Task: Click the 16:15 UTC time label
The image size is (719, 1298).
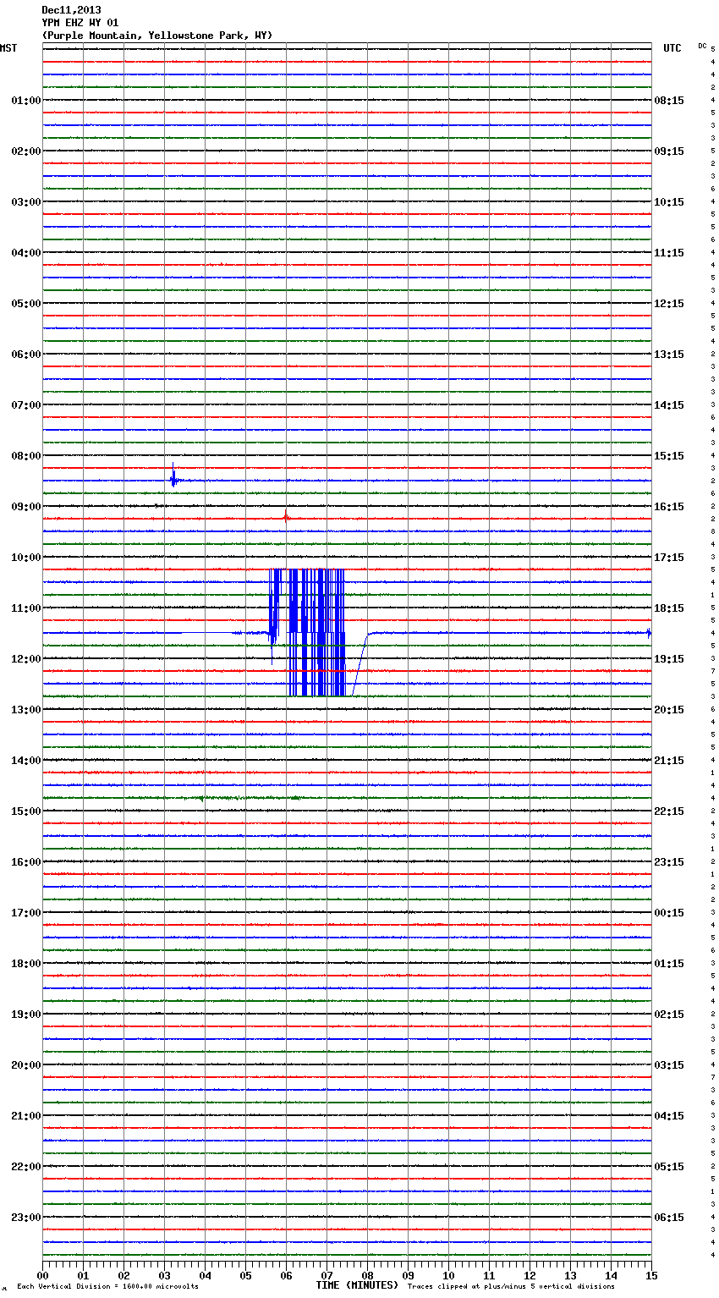Action: pyautogui.click(x=669, y=507)
